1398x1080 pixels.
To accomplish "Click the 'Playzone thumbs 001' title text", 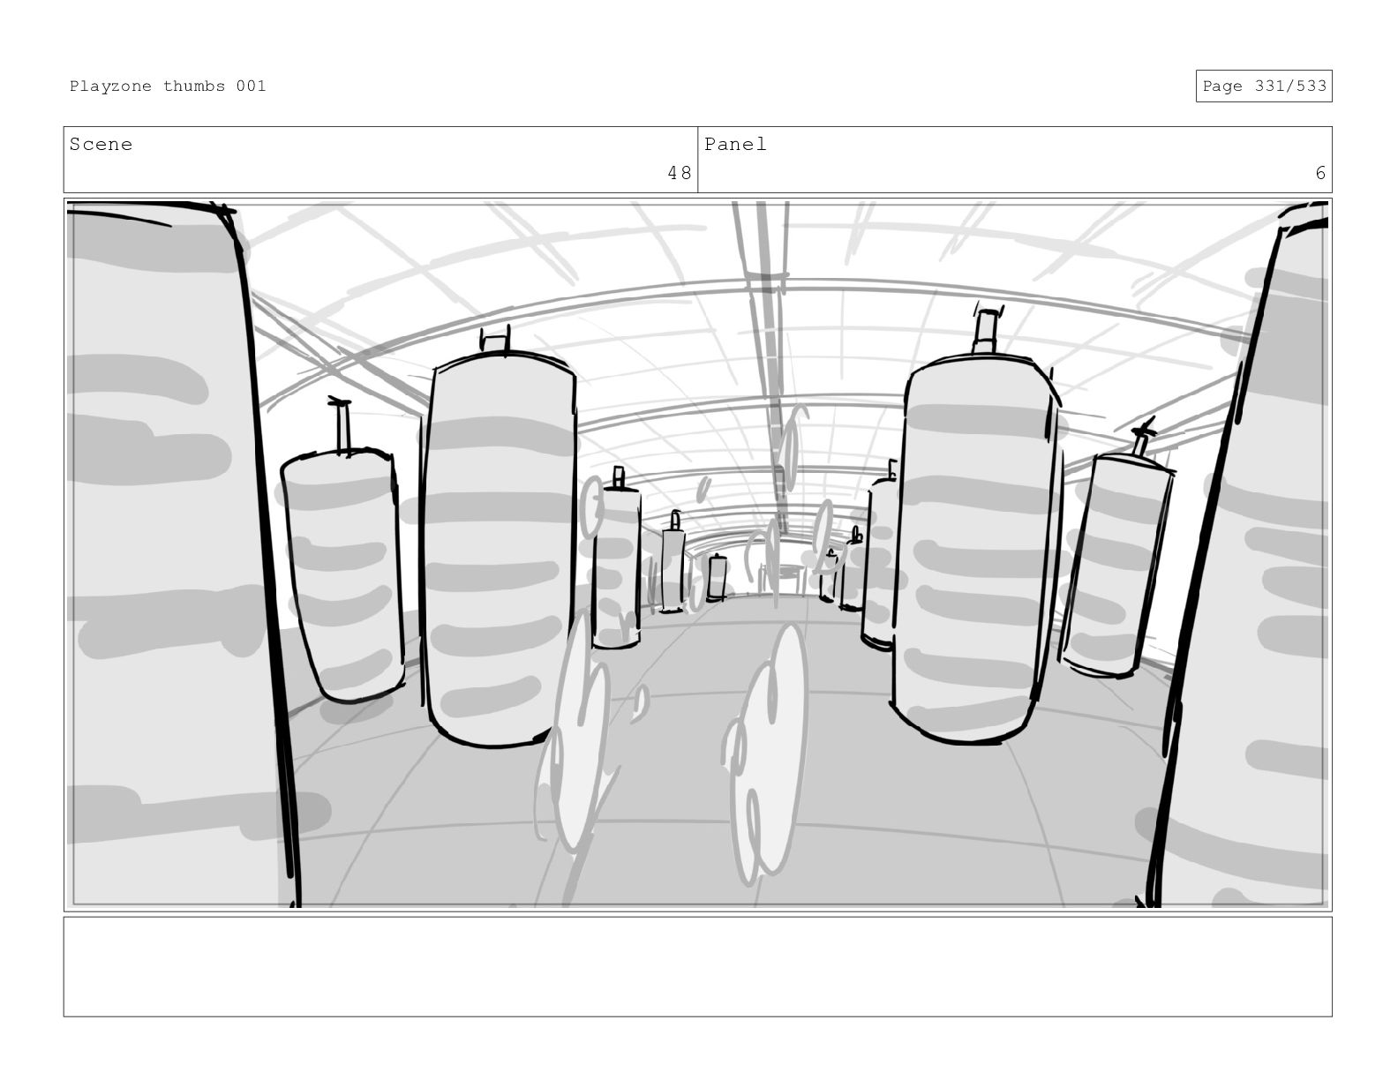I will (168, 86).
